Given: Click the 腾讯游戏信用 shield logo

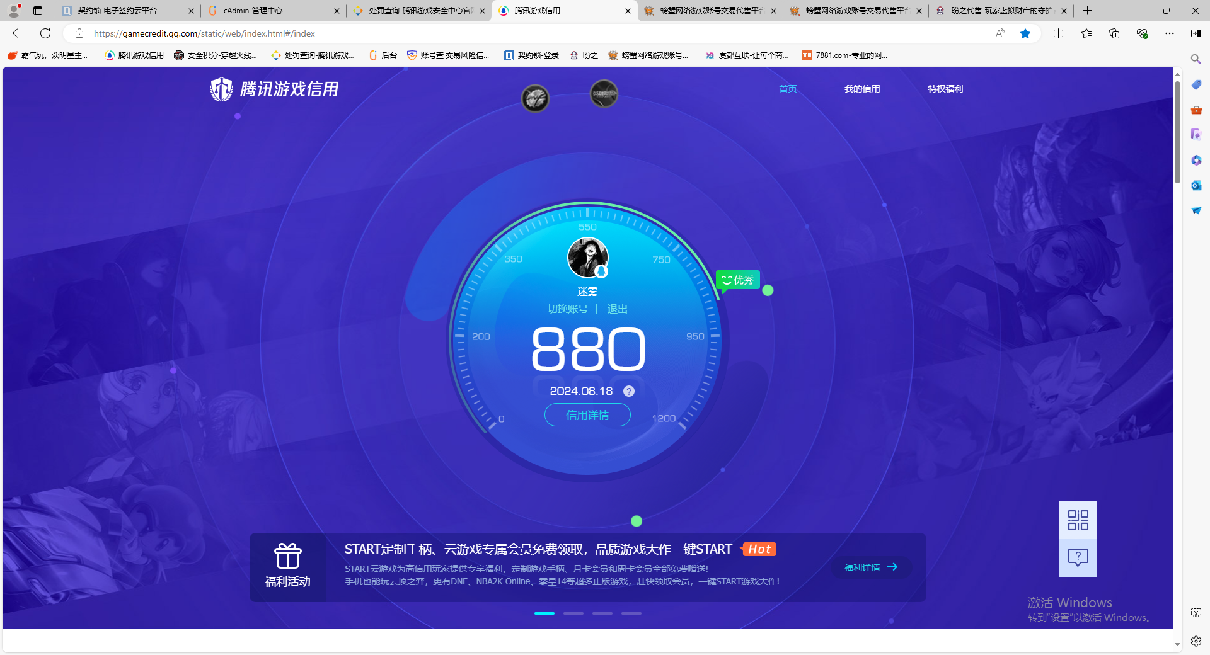Looking at the screenshot, I should pyautogui.click(x=221, y=89).
